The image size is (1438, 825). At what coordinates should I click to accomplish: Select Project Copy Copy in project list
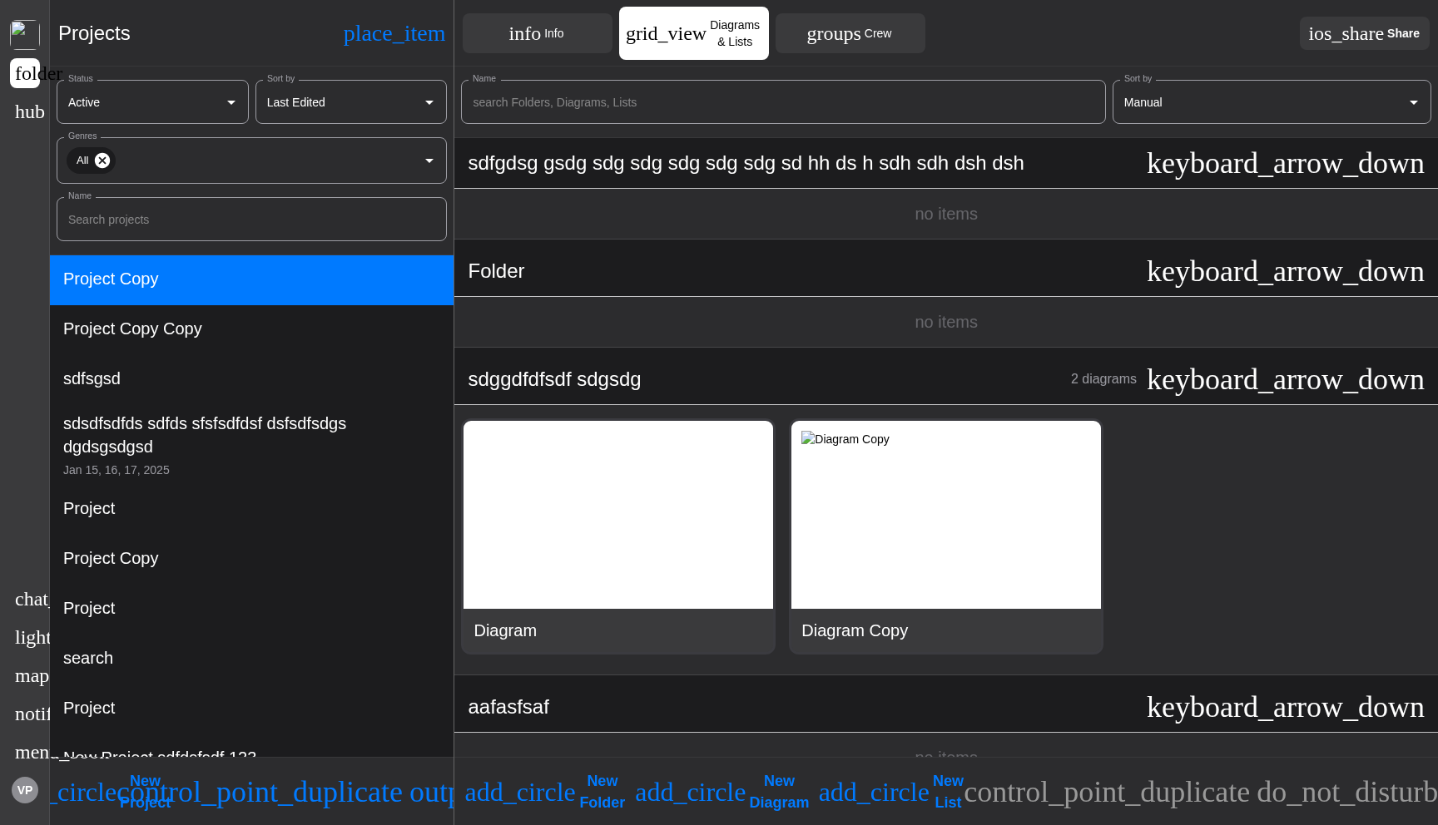tap(251, 329)
